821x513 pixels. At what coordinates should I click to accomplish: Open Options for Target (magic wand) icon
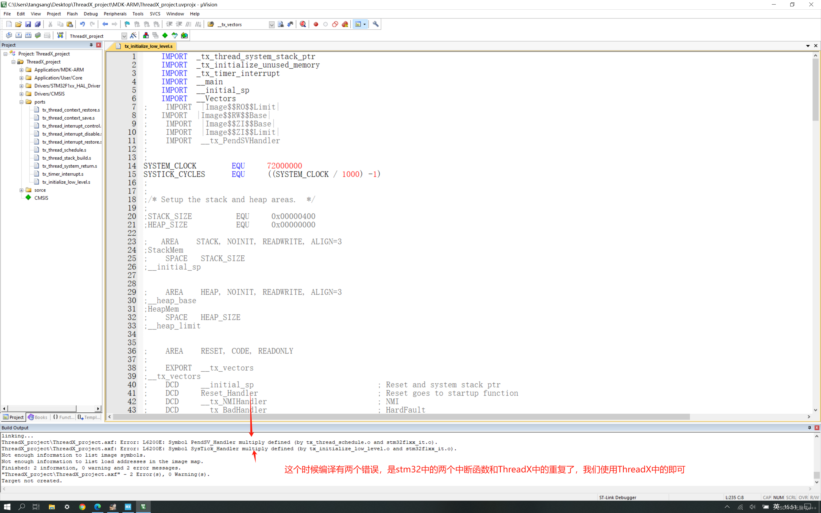click(133, 35)
